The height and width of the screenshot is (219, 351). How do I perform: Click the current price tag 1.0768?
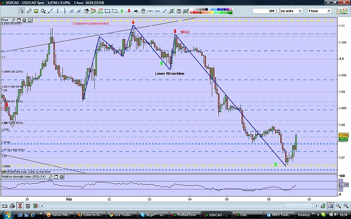343,136
